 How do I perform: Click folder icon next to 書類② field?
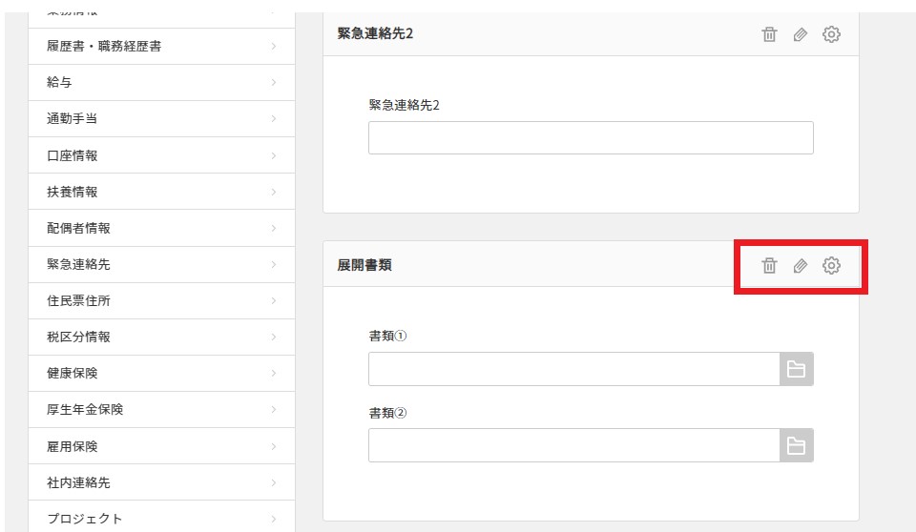[x=796, y=445]
